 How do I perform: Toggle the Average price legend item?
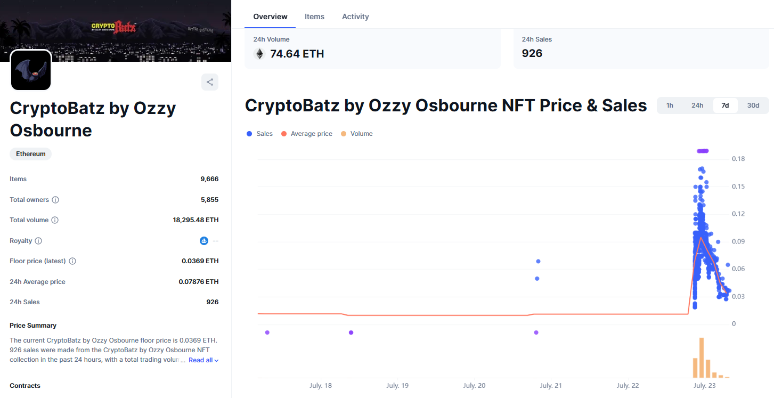306,134
